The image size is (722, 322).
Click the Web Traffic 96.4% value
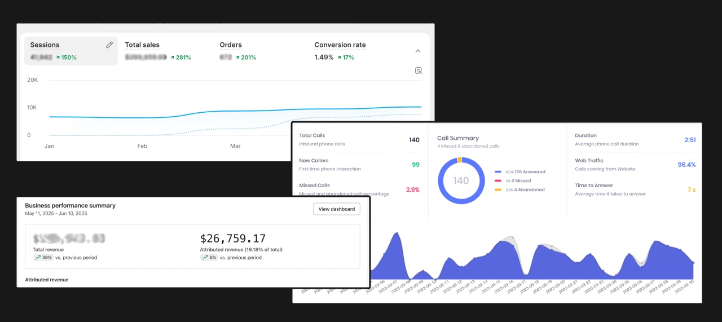(686, 165)
